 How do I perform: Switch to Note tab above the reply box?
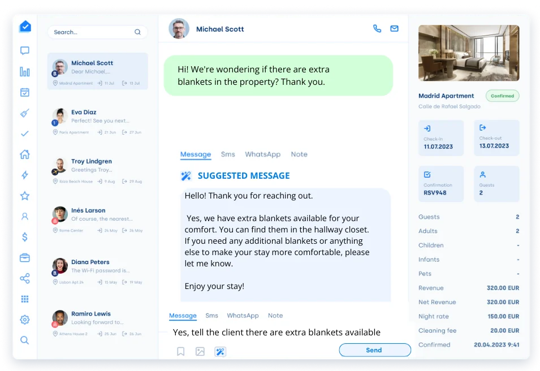(x=275, y=316)
